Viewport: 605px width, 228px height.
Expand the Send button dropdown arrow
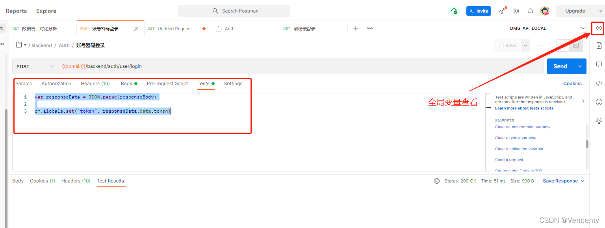click(580, 66)
